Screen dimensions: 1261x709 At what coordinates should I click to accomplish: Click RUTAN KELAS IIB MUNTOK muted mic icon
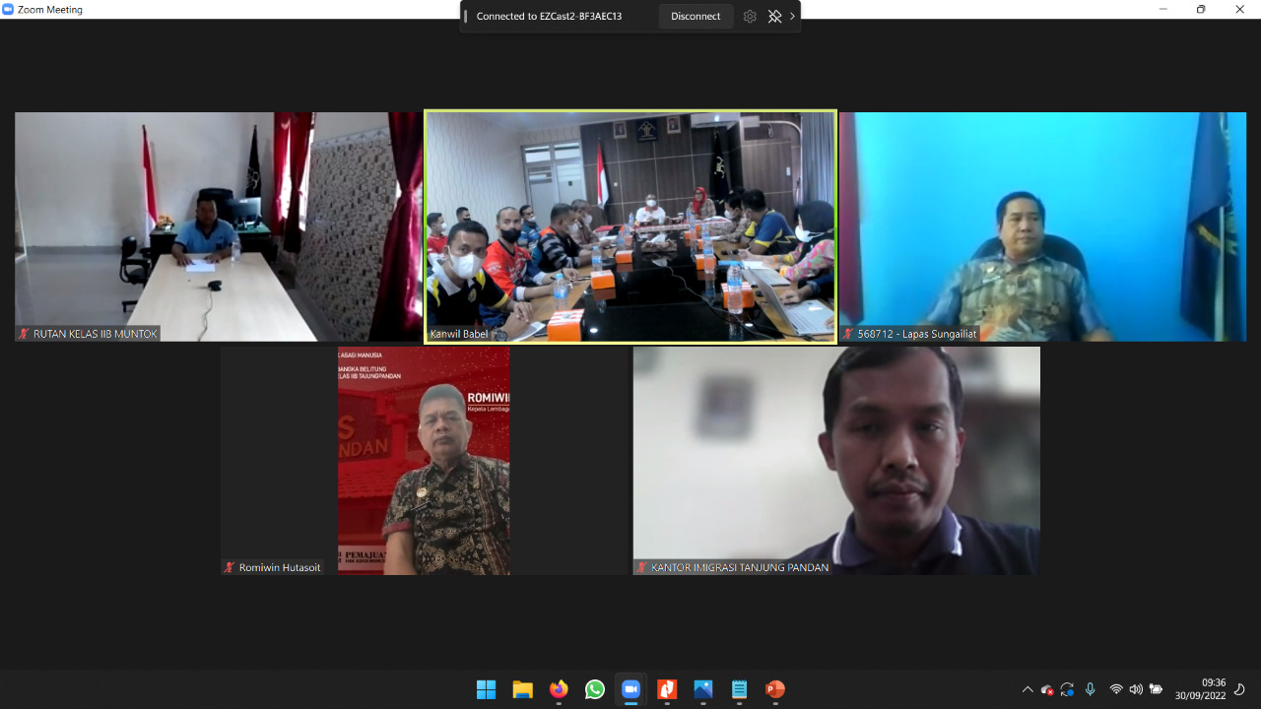pos(25,334)
